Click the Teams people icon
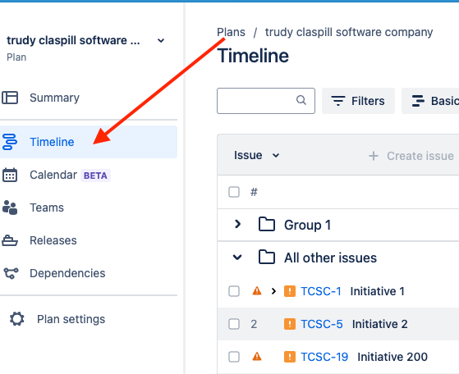459x374 pixels. (10, 208)
